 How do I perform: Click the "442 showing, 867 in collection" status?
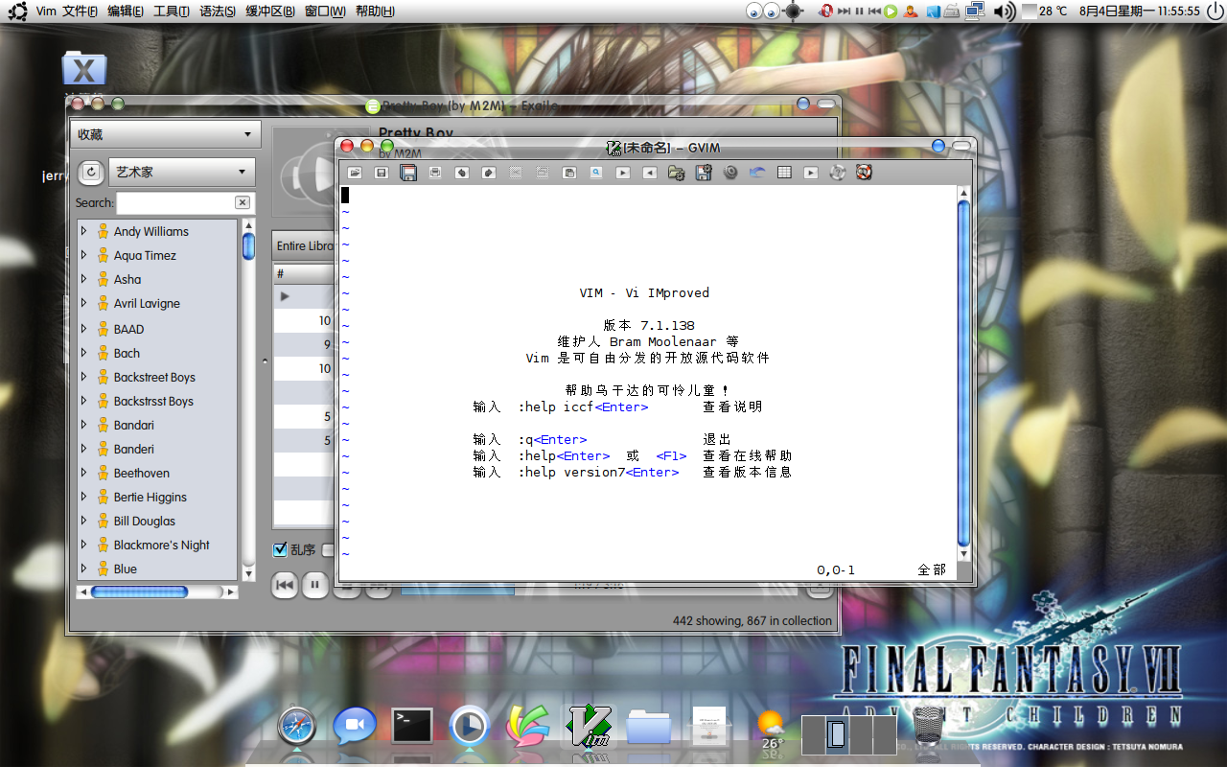point(752,621)
